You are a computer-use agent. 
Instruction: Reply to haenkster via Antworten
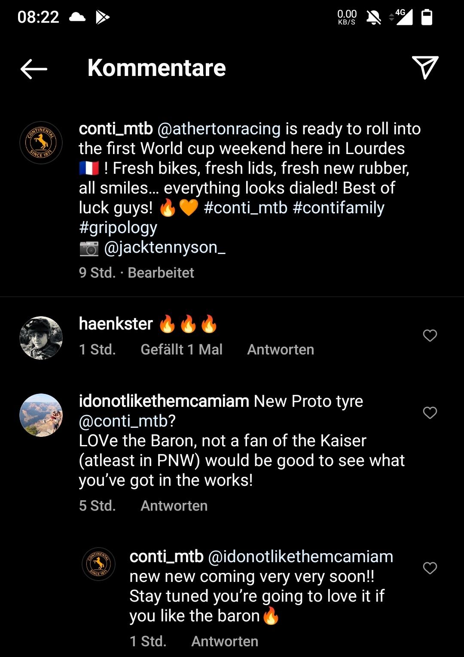click(x=281, y=349)
